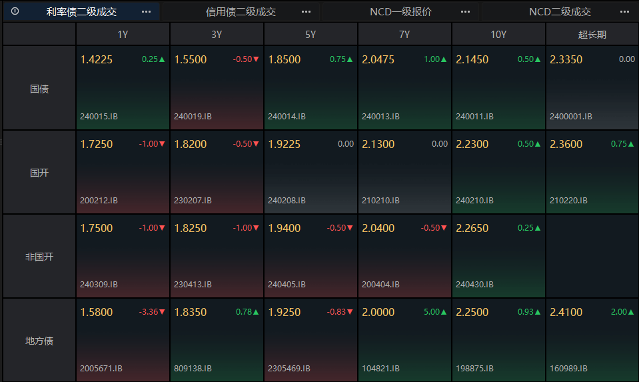639x382 pixels.
Task: Open the more options menu for 信用债二级成交
Action: click(306, 12)
